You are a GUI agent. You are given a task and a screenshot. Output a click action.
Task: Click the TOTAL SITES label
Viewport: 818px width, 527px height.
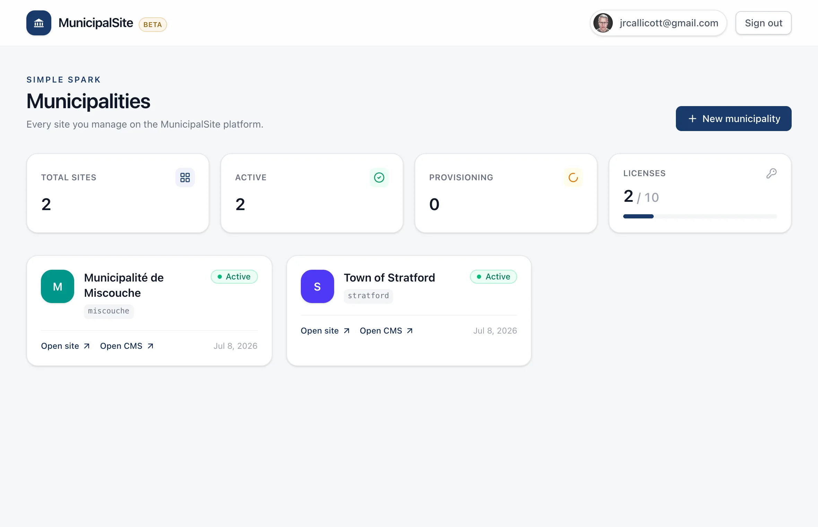tap(69, 178)
